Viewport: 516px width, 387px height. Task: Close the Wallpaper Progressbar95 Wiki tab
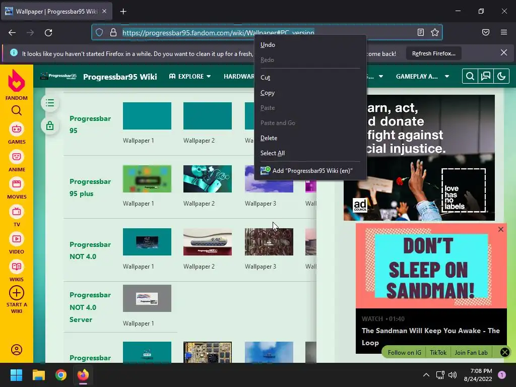pos(104,11)
